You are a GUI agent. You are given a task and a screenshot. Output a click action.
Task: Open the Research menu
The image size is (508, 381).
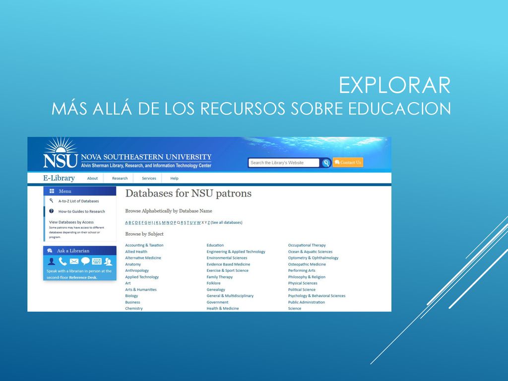pyautogui.click(x=120, y=178)
